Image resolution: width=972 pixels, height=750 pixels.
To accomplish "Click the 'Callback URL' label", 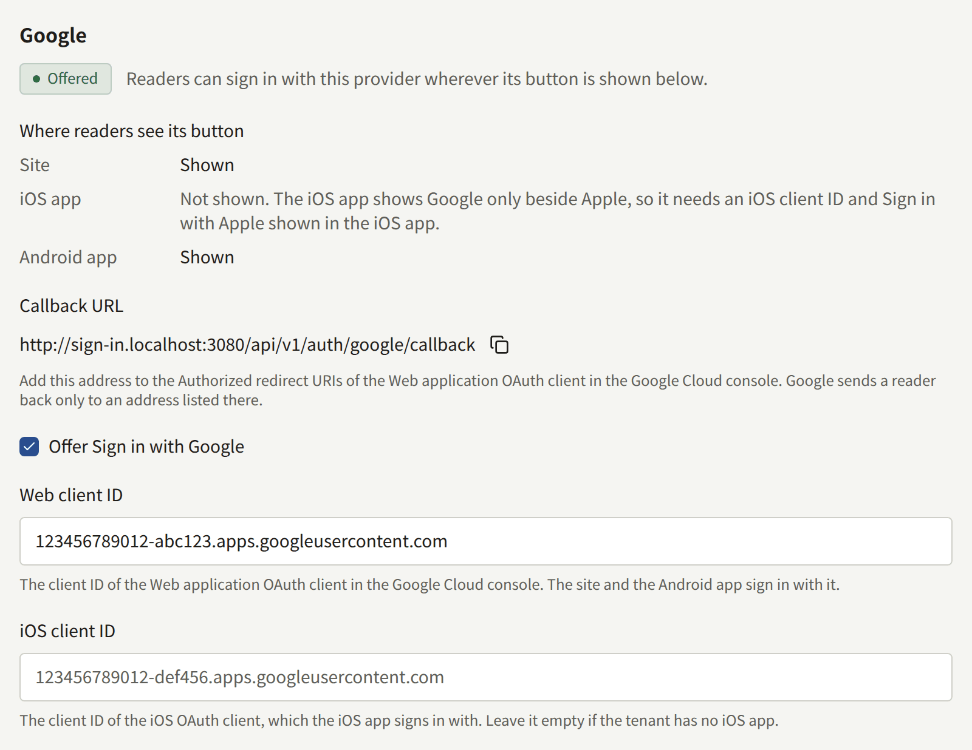I will (72, 306).
